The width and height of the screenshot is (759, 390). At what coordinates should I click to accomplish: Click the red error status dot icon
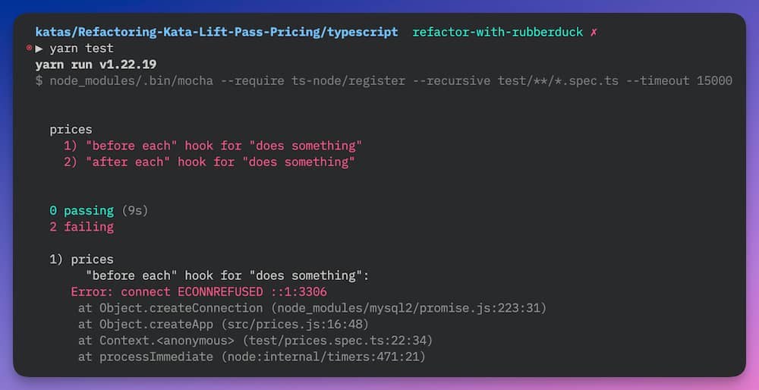(29, 48)
